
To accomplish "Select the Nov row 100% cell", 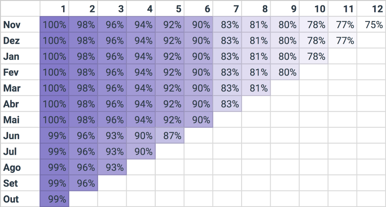I will click(x=54, y=24).
